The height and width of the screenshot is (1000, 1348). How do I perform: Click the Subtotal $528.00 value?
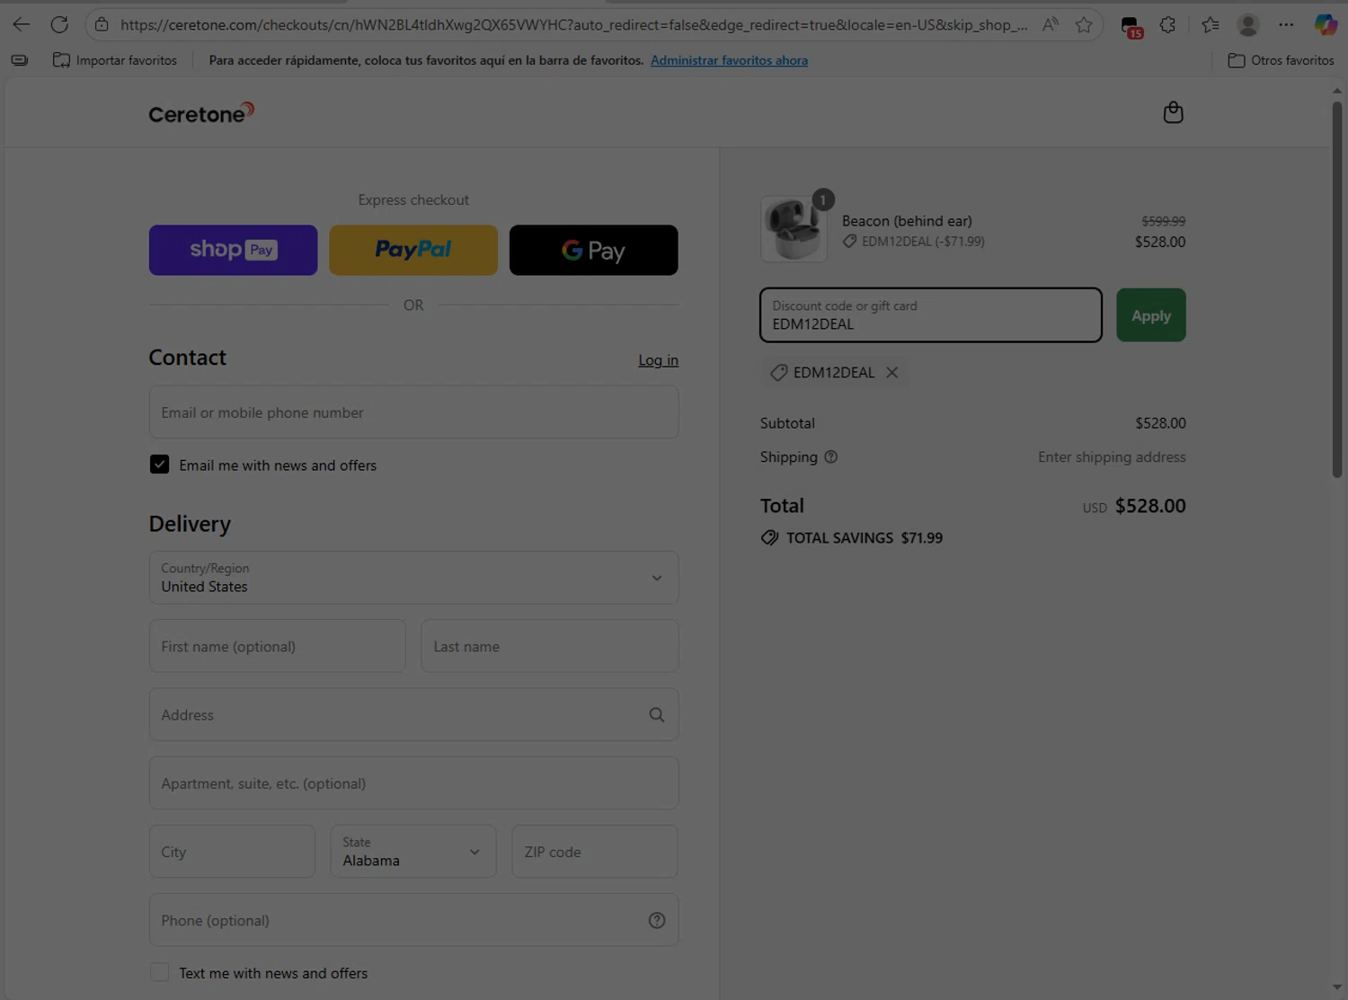[1160, 423]
